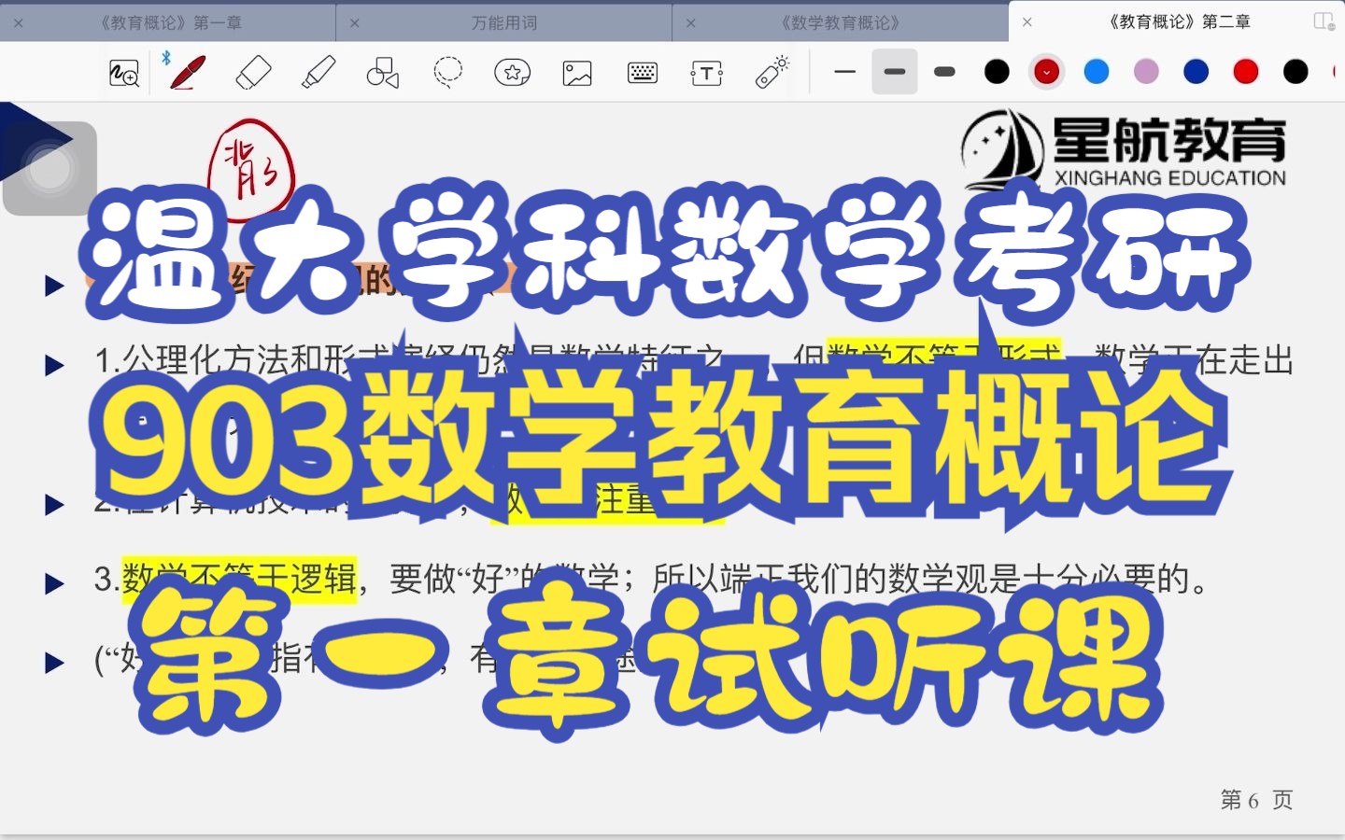Click the 星航教育 logo text

pos(1169,141)
